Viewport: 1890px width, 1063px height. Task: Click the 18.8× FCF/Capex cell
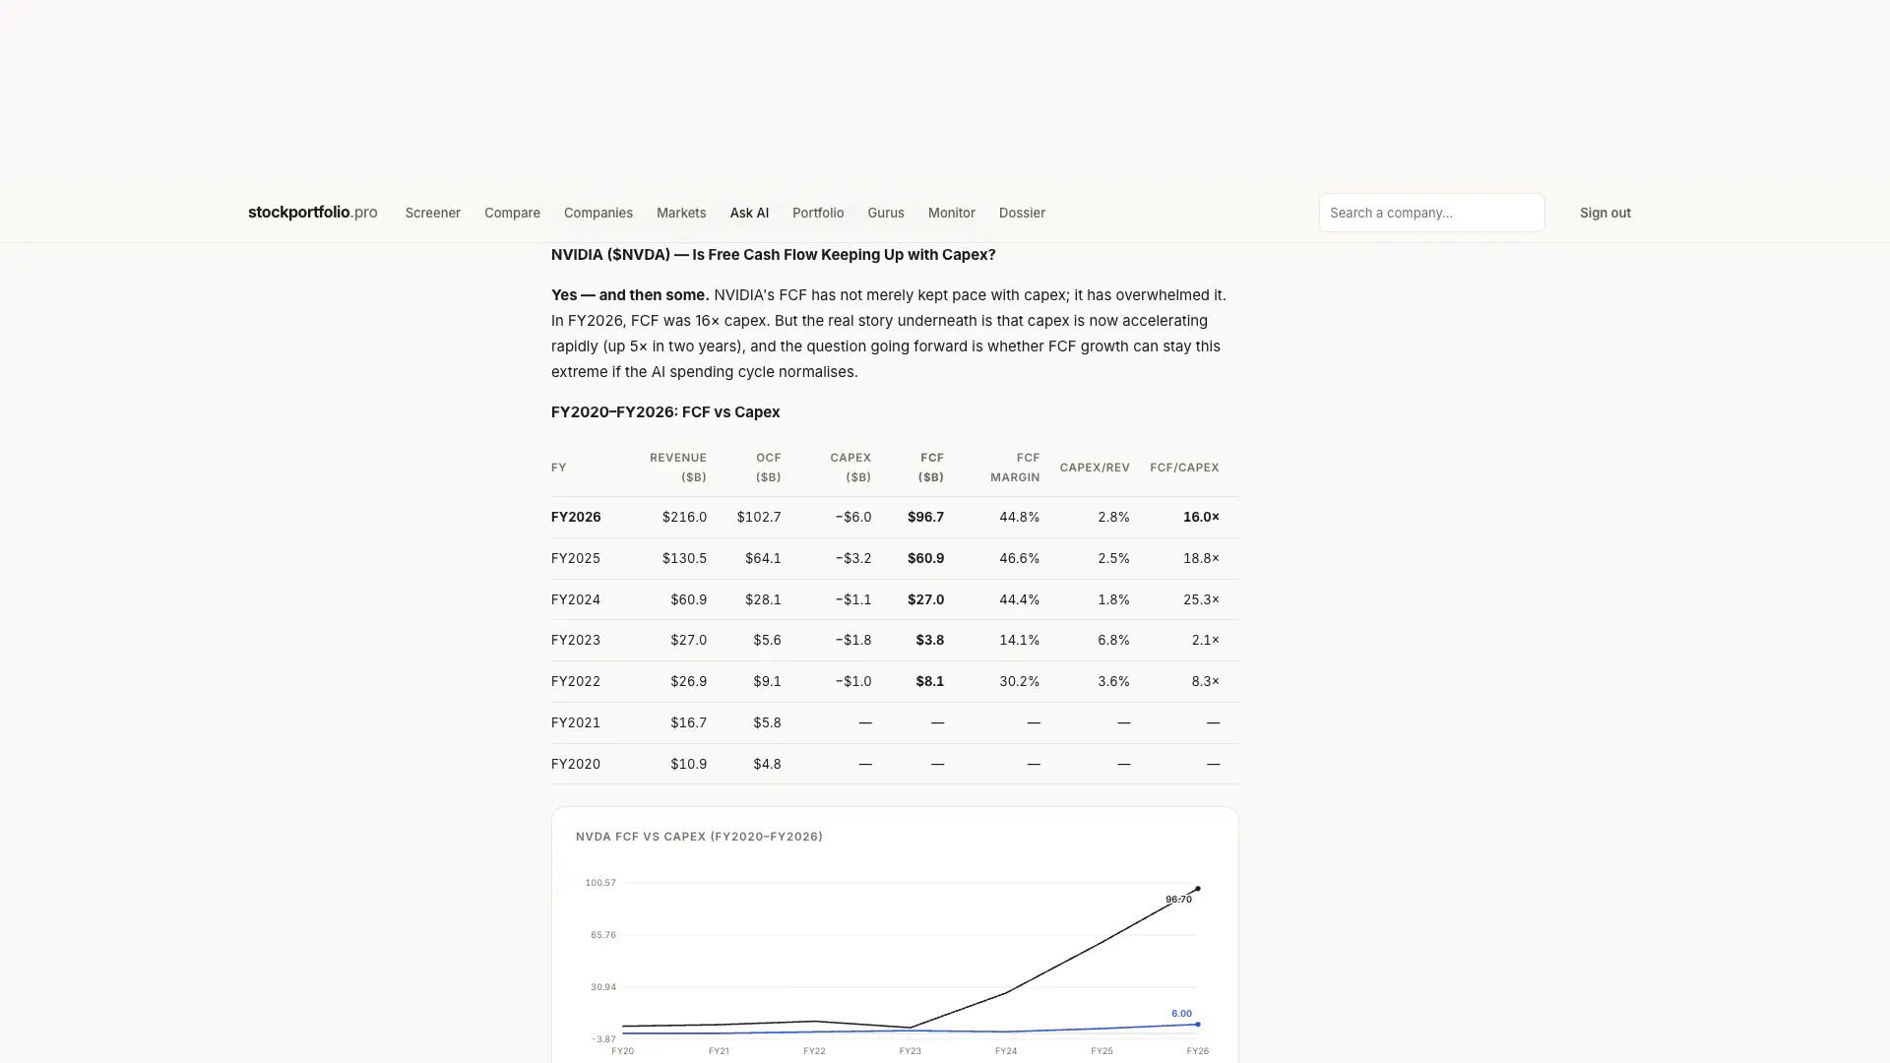click(1201, 558)
